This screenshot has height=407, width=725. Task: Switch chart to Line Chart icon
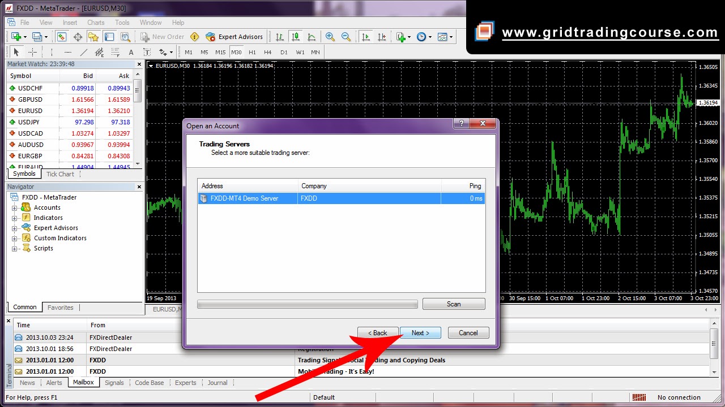pyautogui.click(x=312, y=37)
